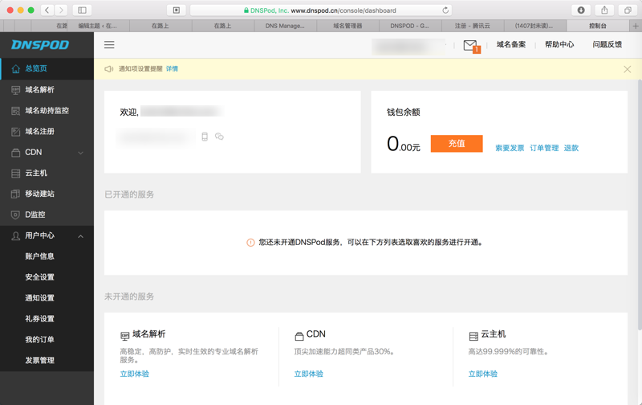Switch to the 编辑主题 browser tab
The height and width of the screenshot is (405, 642).
(x=98, y=26)
